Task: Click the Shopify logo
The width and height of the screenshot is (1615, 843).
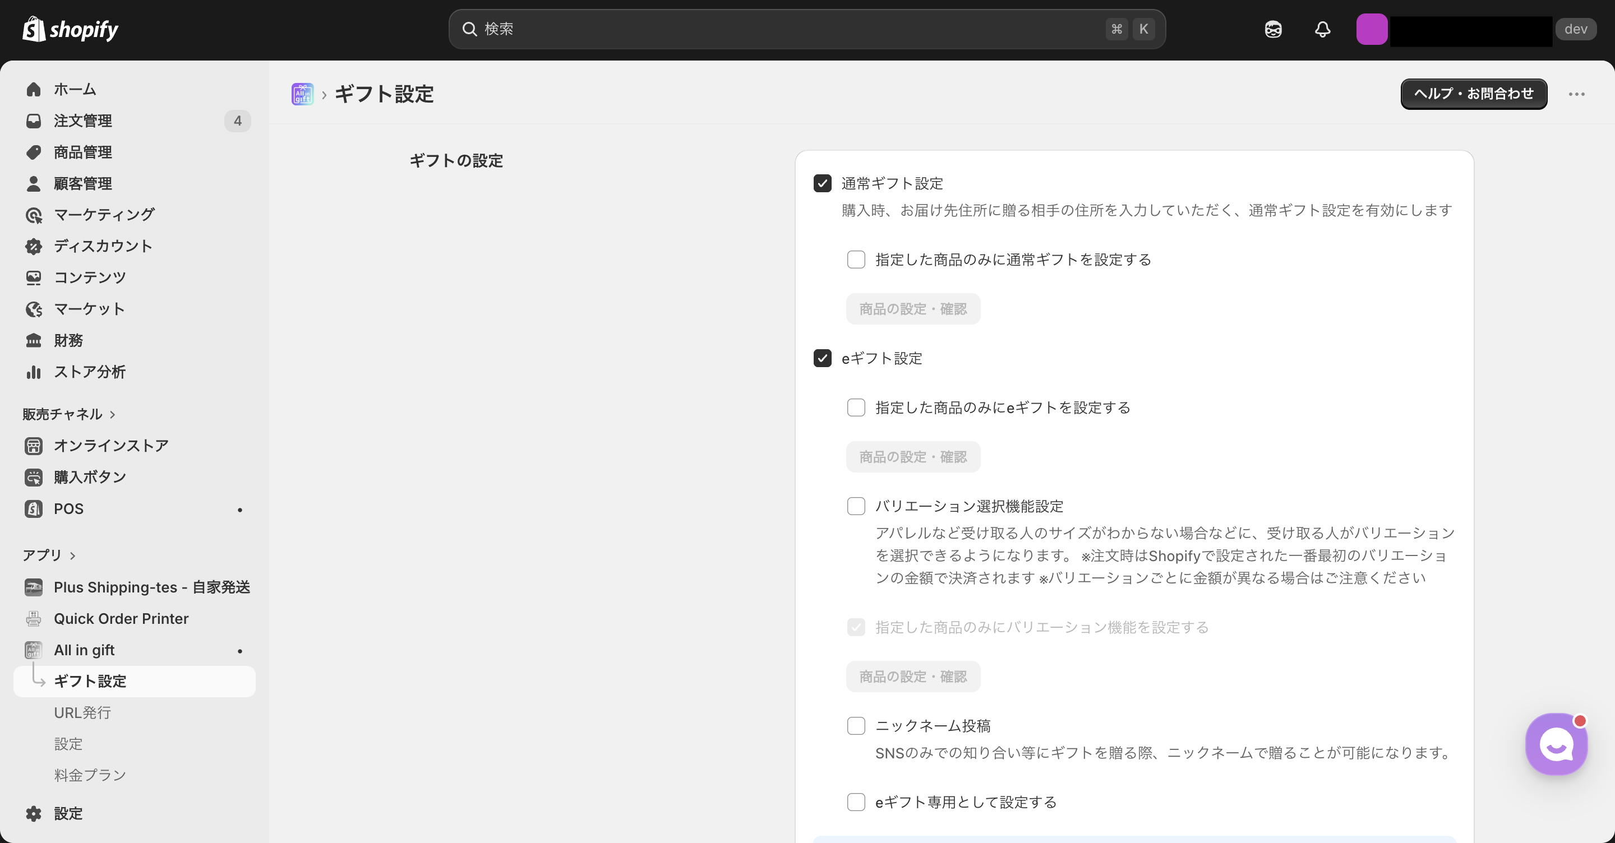Action: click(70, 29)
